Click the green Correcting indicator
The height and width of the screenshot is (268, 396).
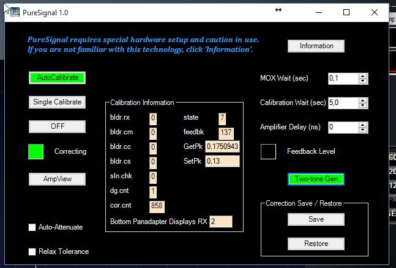click(35, 151)
